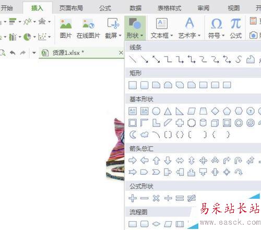Select the hexagon basic shape

pos(239,111)
